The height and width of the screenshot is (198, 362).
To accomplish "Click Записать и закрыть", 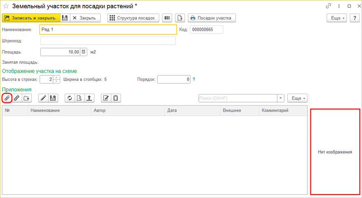I will click(31, 18).
